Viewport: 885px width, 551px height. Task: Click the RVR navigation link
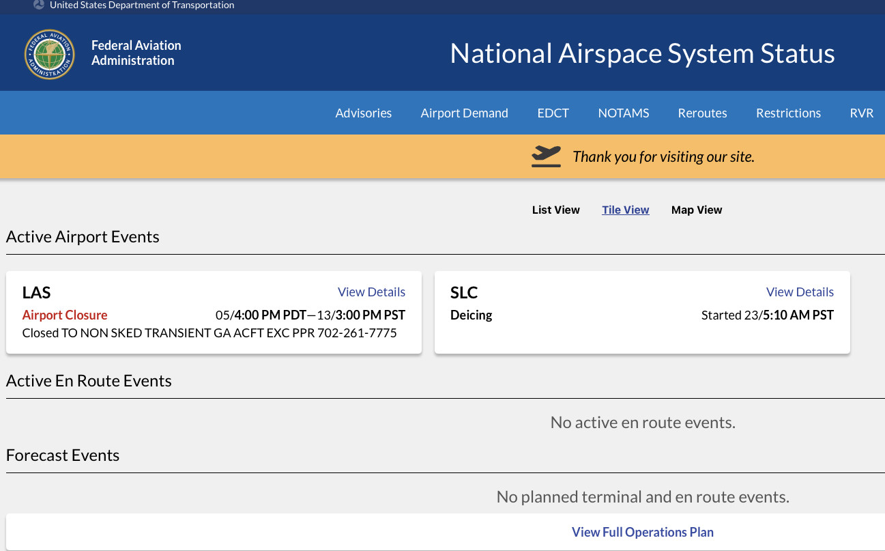tap(861, 113)
